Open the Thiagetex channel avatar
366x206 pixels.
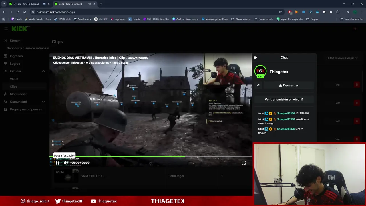pyautogui.click(x=260, y=72)
